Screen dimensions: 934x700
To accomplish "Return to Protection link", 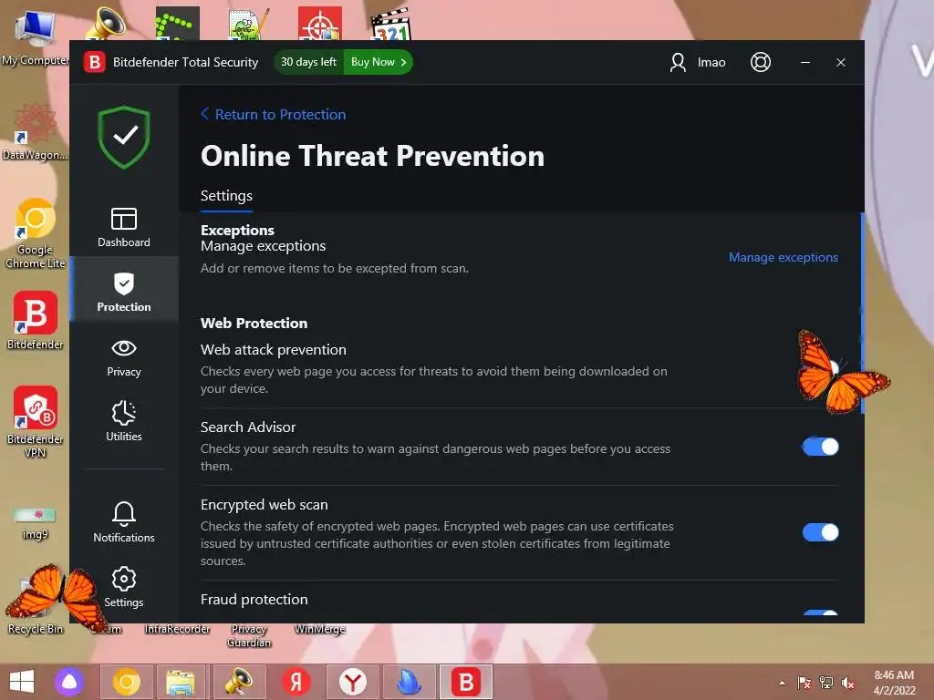I will coord(274,114).
